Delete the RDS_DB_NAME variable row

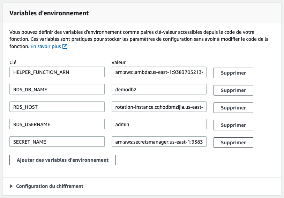click(233, 90)
